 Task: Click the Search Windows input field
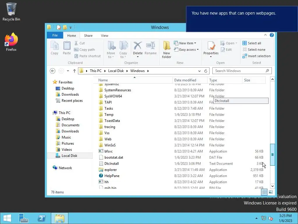click(242, 71)
